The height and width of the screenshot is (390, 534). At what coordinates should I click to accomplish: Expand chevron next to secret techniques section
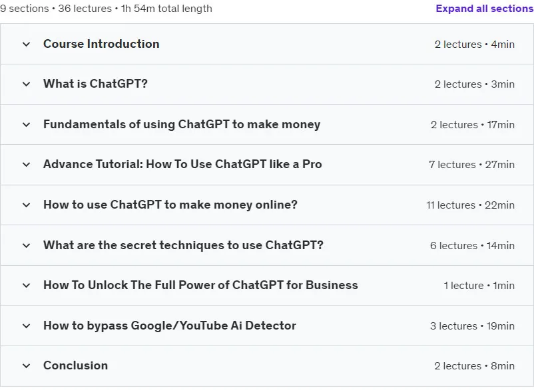click(26, 245)
